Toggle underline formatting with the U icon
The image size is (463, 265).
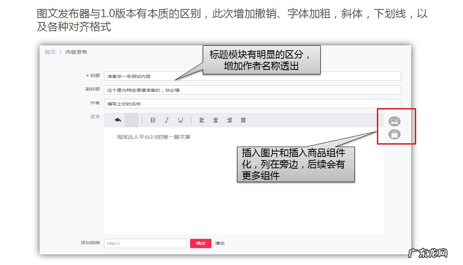coord(180,120)
